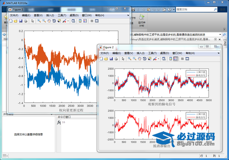
Task: Open Help question mark icon in MATLAB toolbar
Action: (x=169, y=10)
